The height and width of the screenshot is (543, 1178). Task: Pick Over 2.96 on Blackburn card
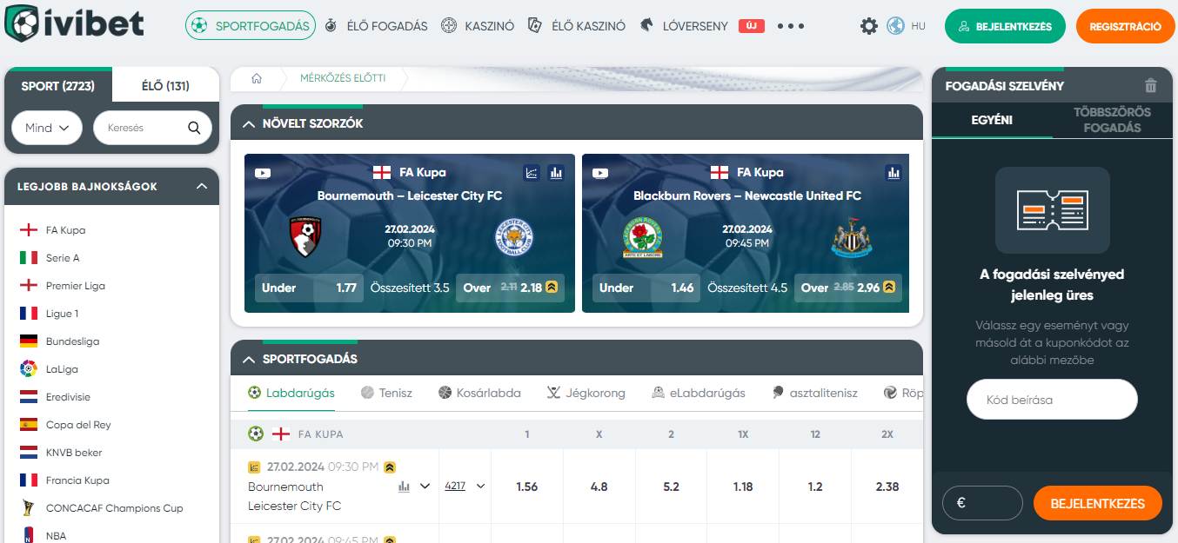point(847,288)
